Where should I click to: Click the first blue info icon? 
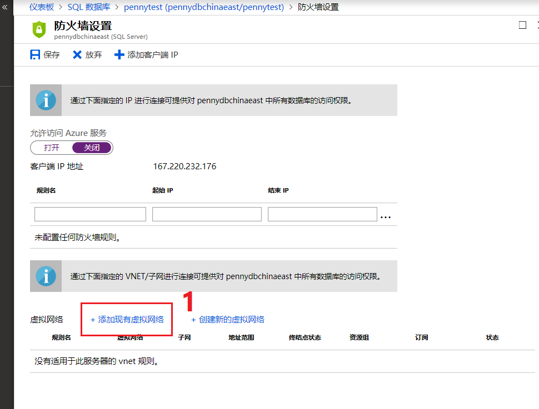pos(46,100)
